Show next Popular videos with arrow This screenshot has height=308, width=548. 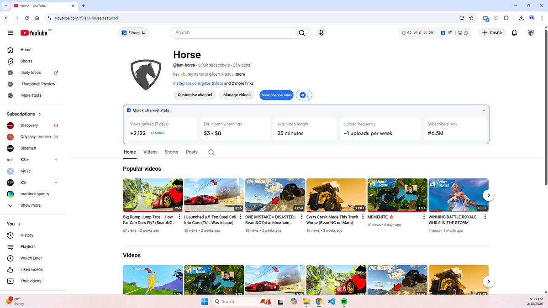coord(488,195)
